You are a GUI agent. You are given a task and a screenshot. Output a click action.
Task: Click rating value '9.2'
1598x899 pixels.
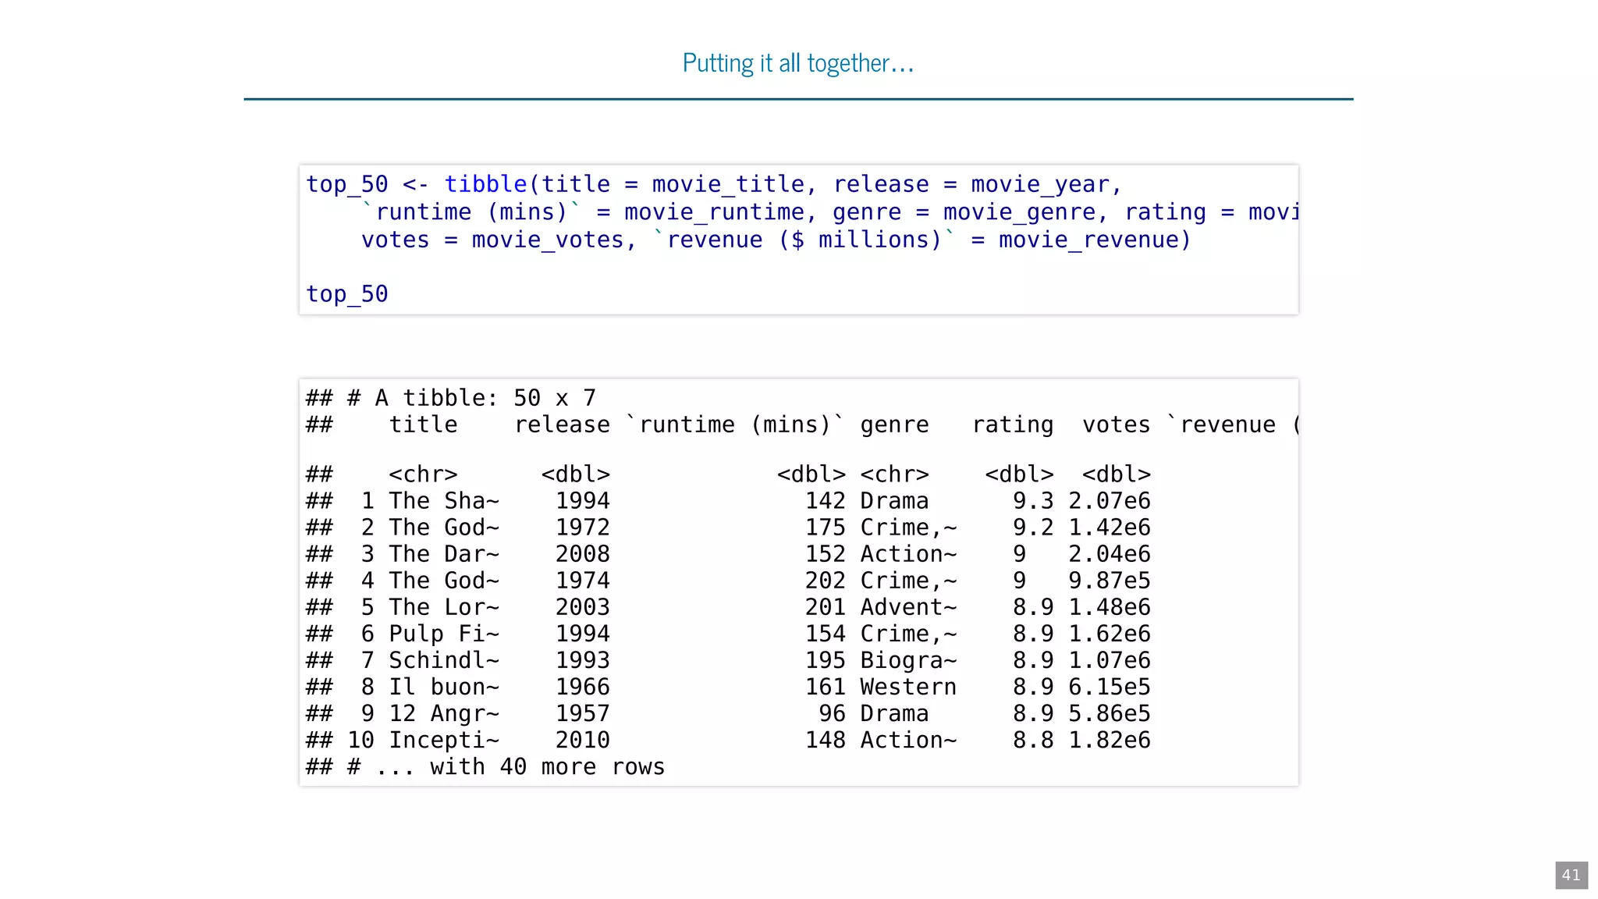coord(1033,528)
